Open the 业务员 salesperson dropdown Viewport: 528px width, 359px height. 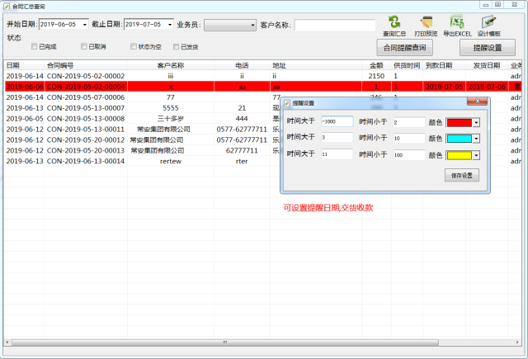pyautogui.click(x=252, y=26)
